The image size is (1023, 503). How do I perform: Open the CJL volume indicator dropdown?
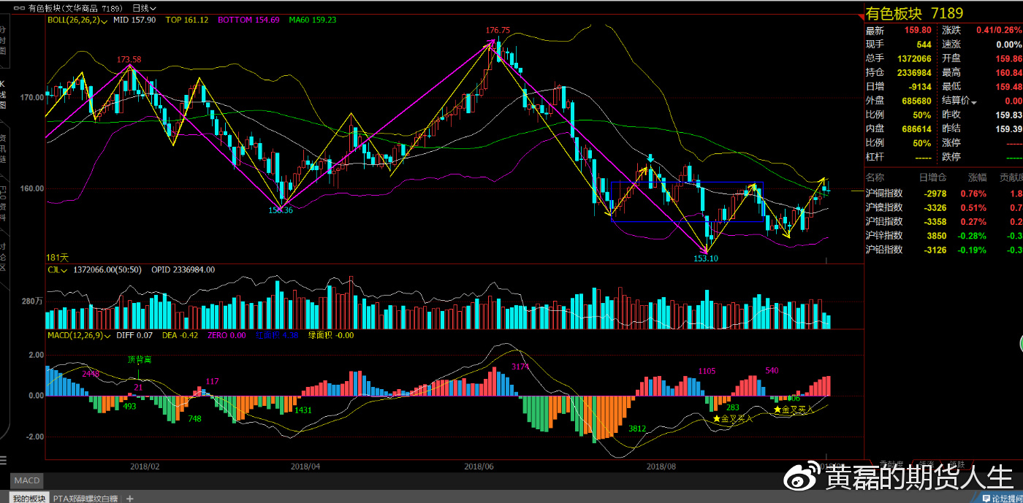pos(58,269)
